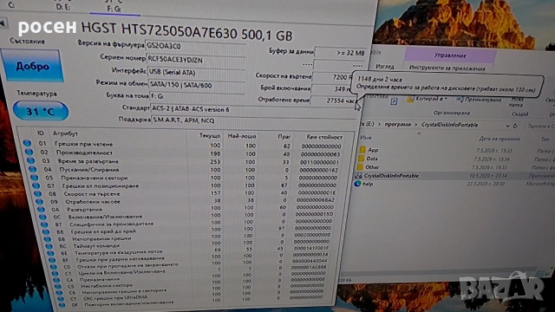Click the Отработено време value 27554
Viewport: 555px width, 312px height.
333,101
